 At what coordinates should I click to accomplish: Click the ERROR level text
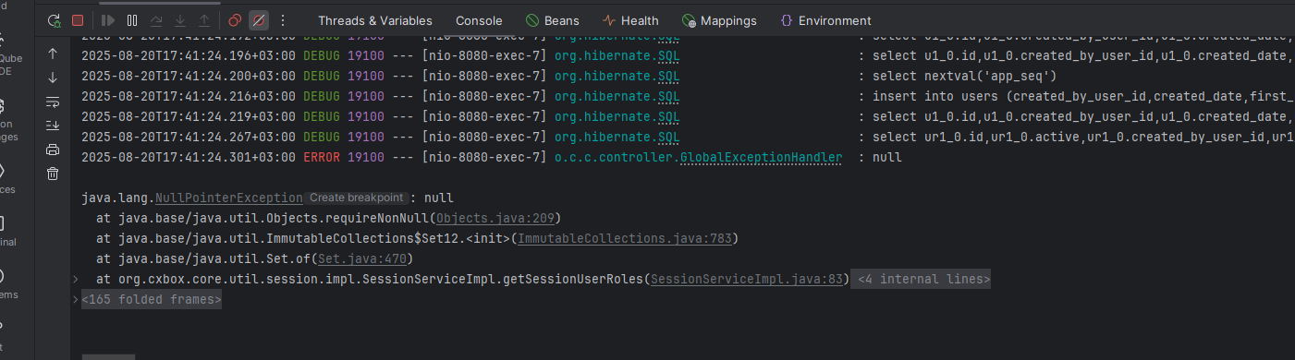click(322, 157)
